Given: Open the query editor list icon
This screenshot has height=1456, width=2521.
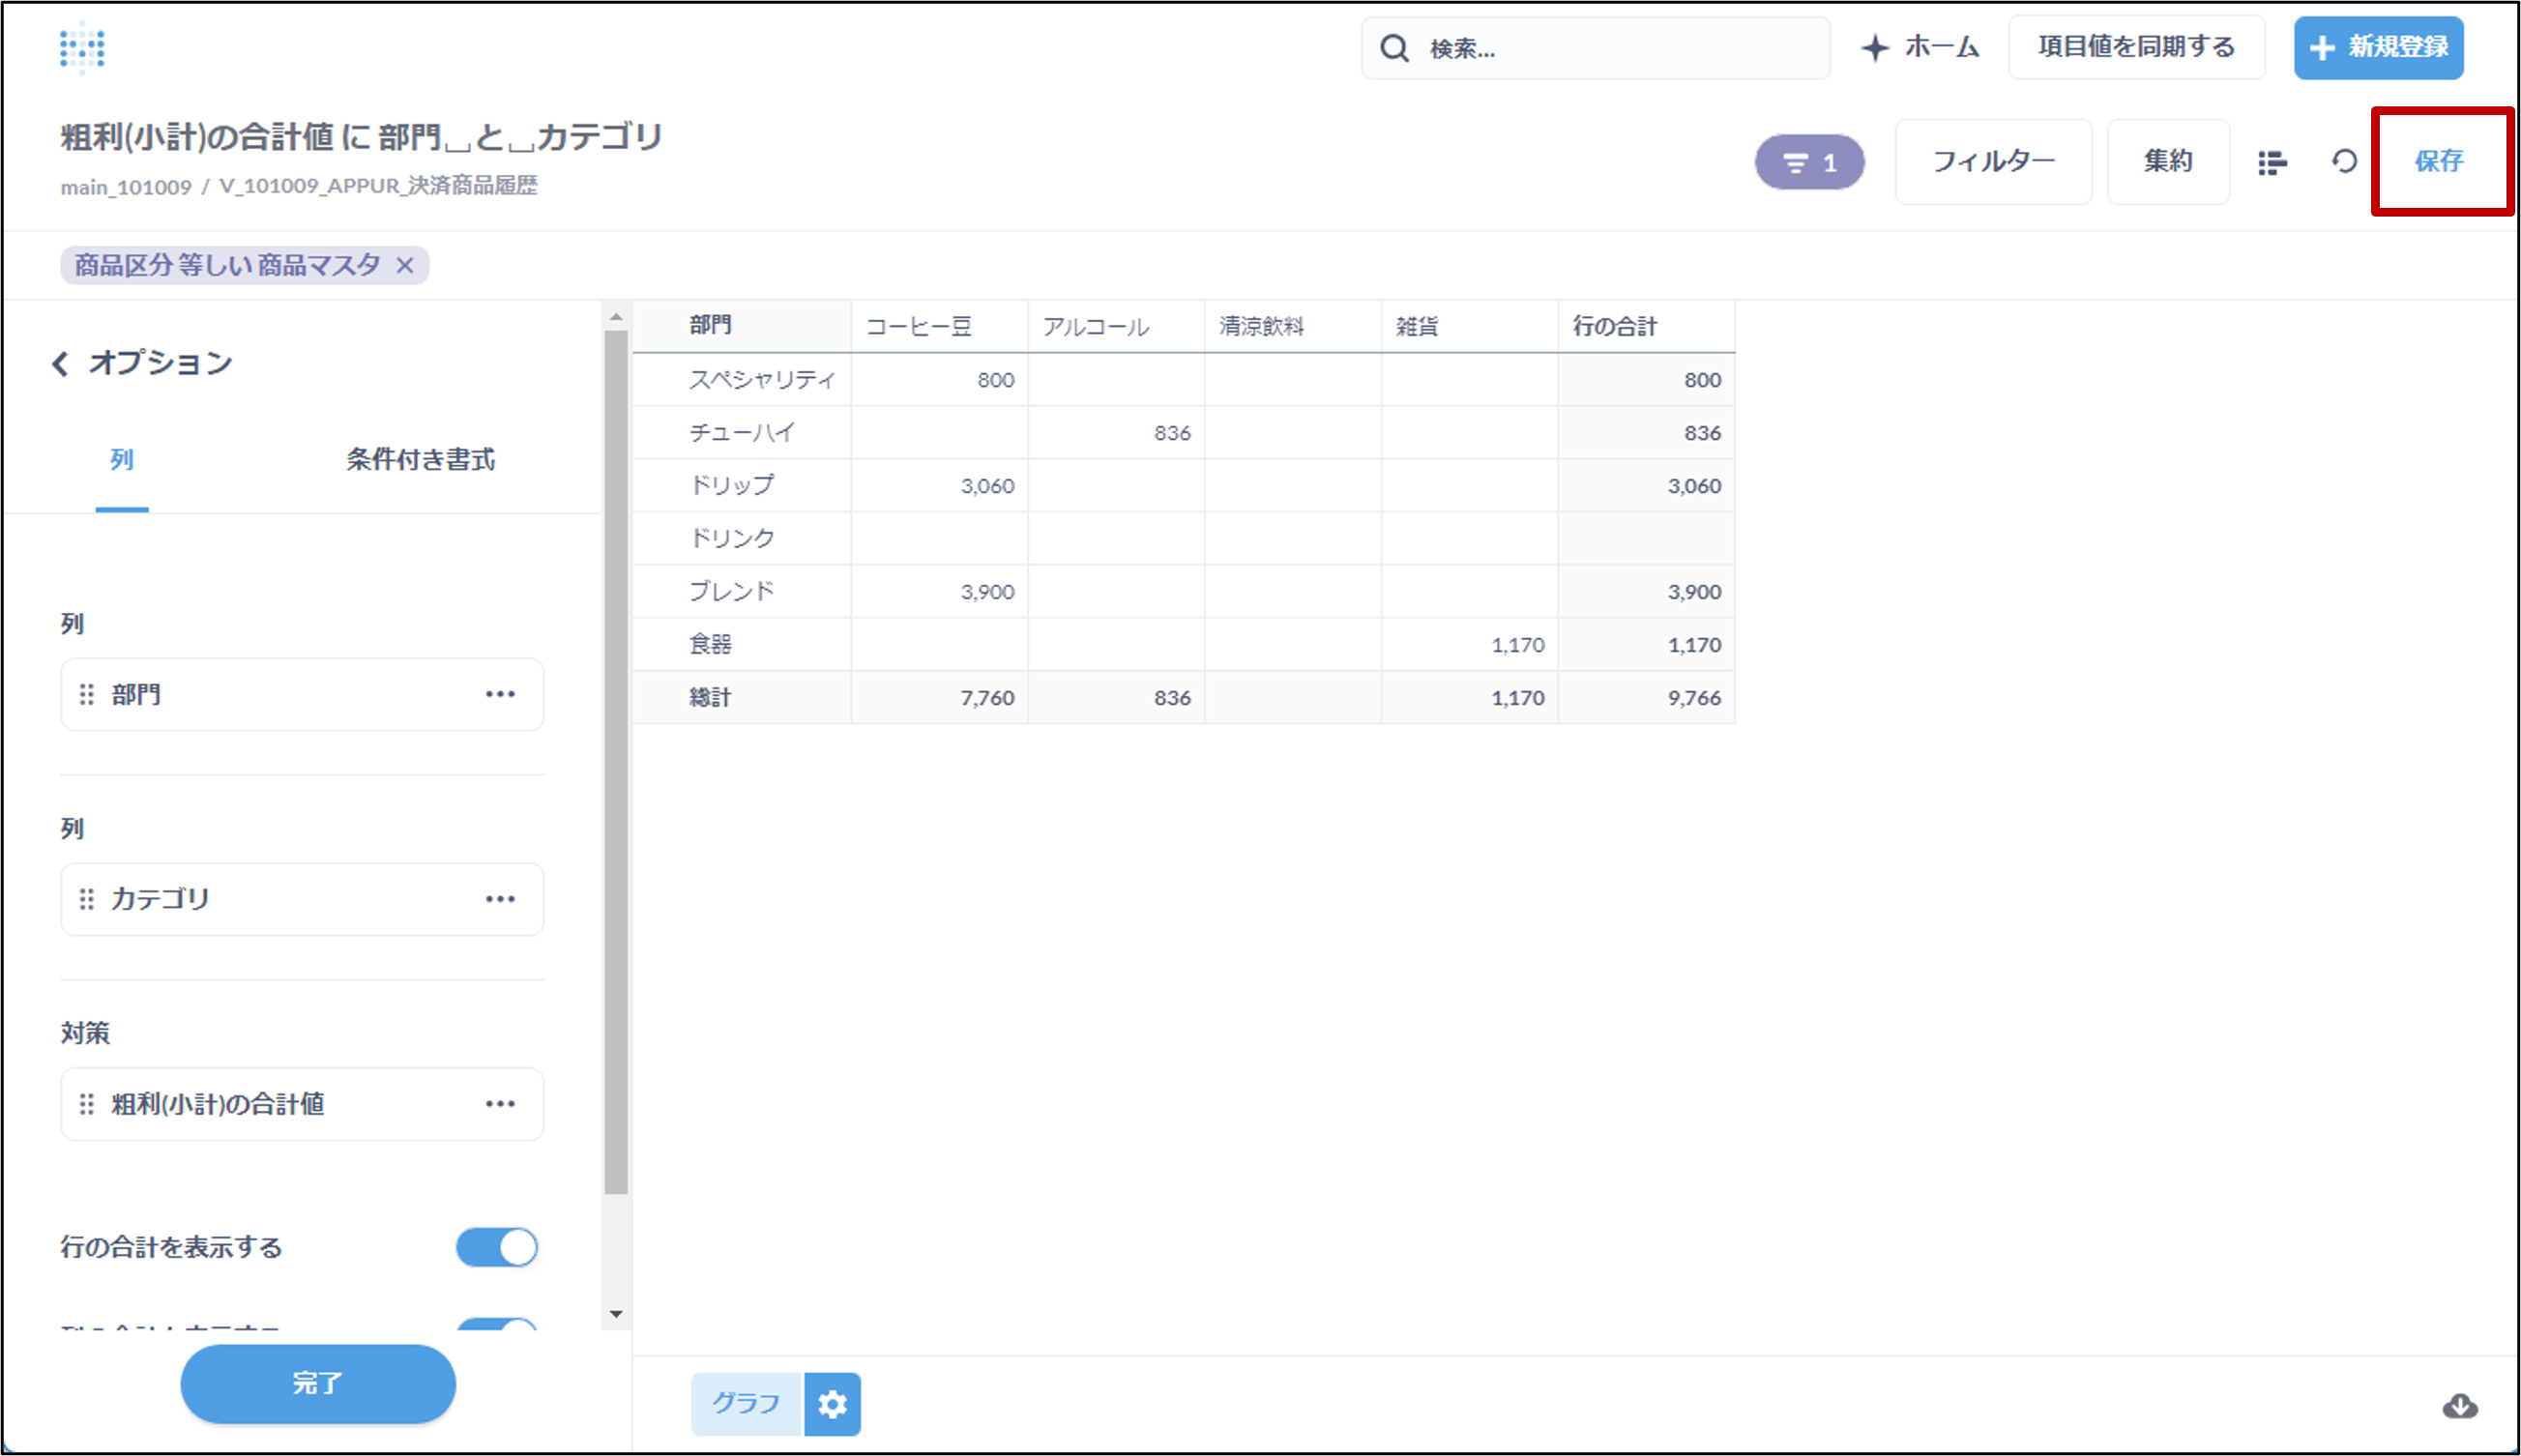Looking at the screenshot, I should click(x=2272, y=162).
